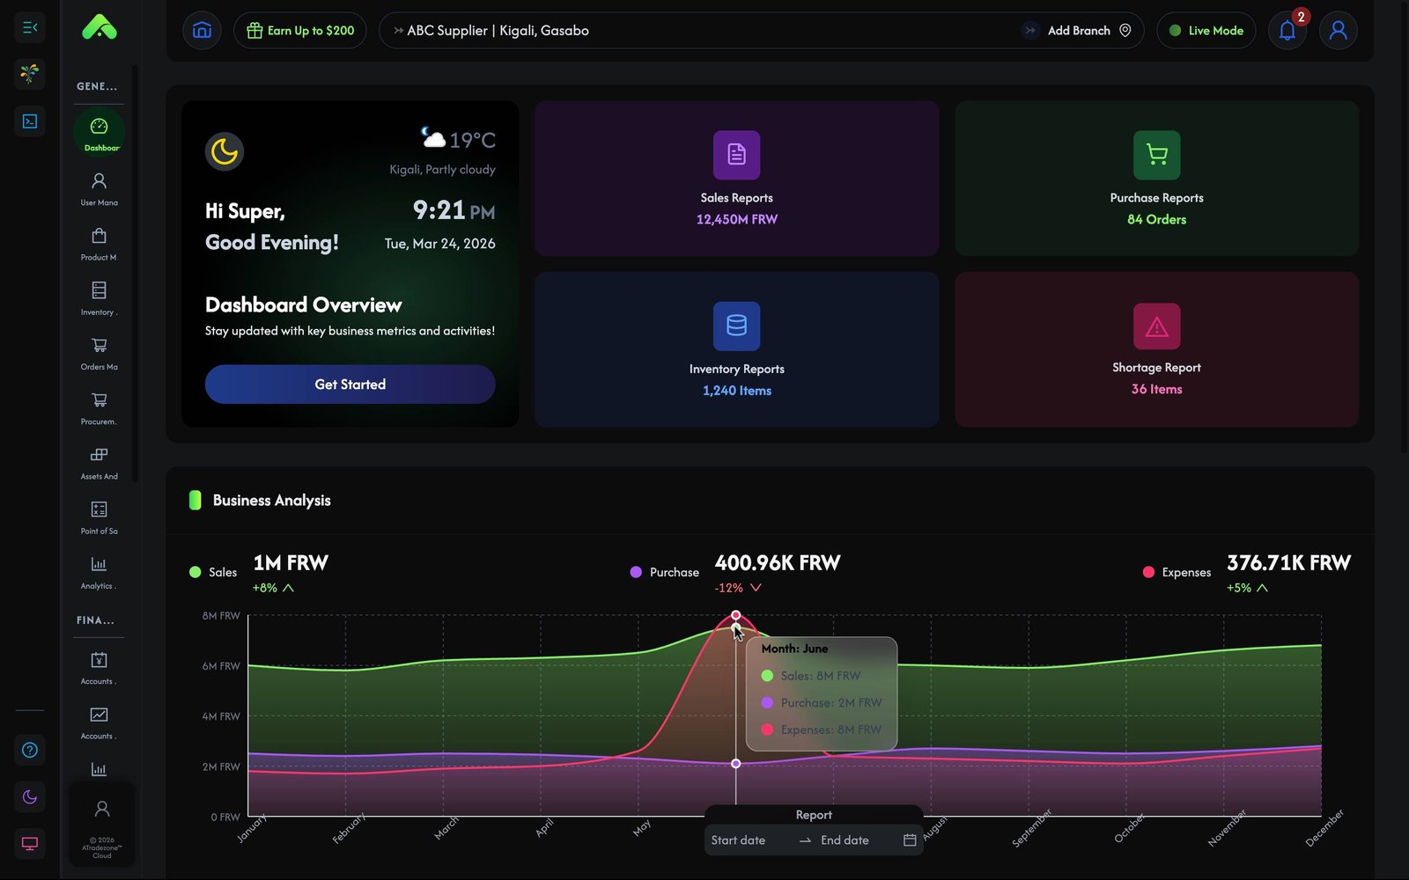Toggle the Sales series legend dot

pyautogui.click(x=195, y=572)
